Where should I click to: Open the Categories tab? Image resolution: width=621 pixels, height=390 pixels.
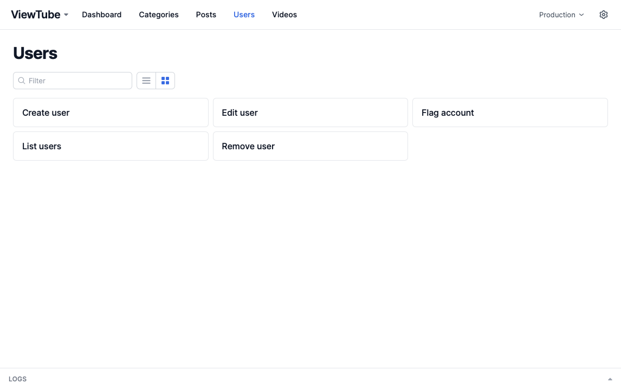coord(159,15)
